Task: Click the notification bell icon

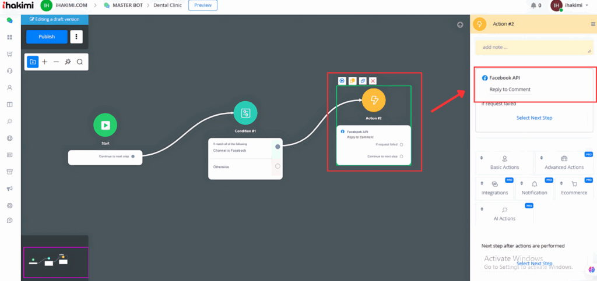Action: coord(533,6)
